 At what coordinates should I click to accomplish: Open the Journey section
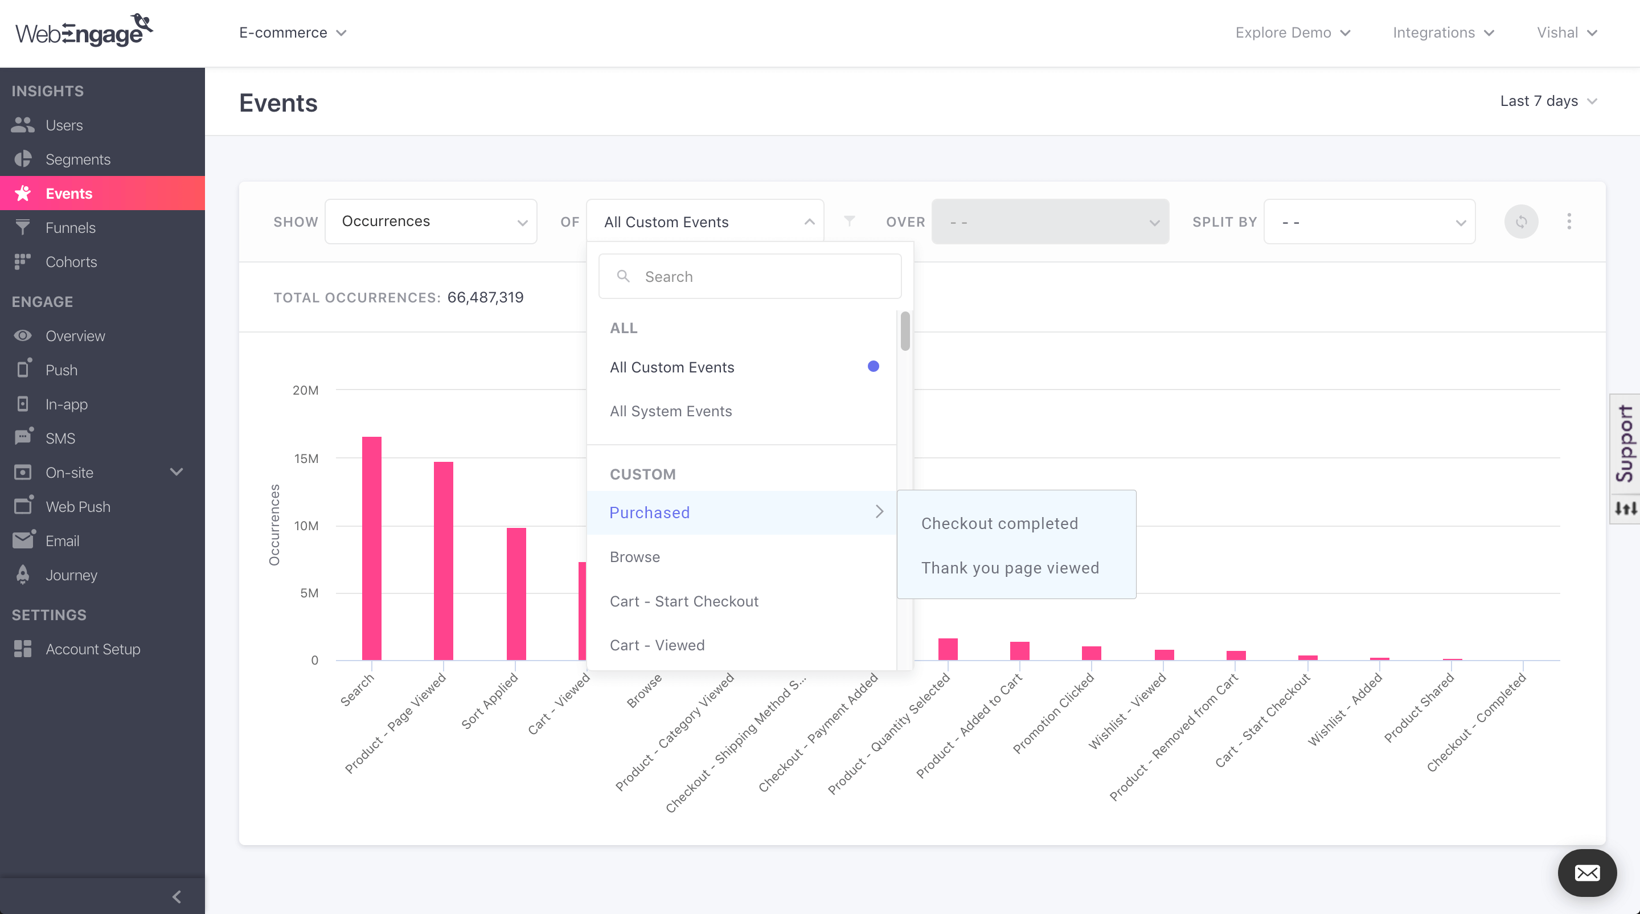point(71,575)
